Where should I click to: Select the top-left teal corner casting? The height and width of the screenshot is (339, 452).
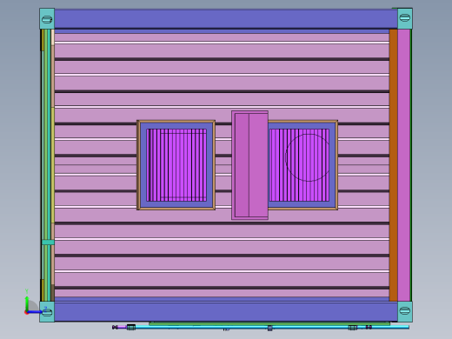[47, 19]
